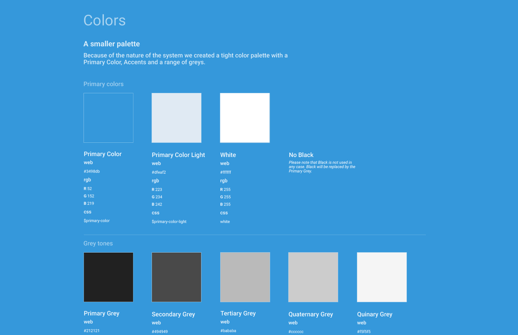This screenshot has height=335, width=518.
Task: Click the hex value #cccccc
Action: [x=296, y=332]
